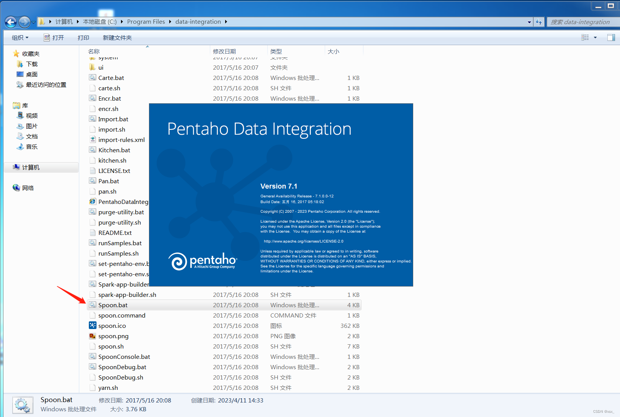Click the Computer icon in sidebar

click(16, 167)
